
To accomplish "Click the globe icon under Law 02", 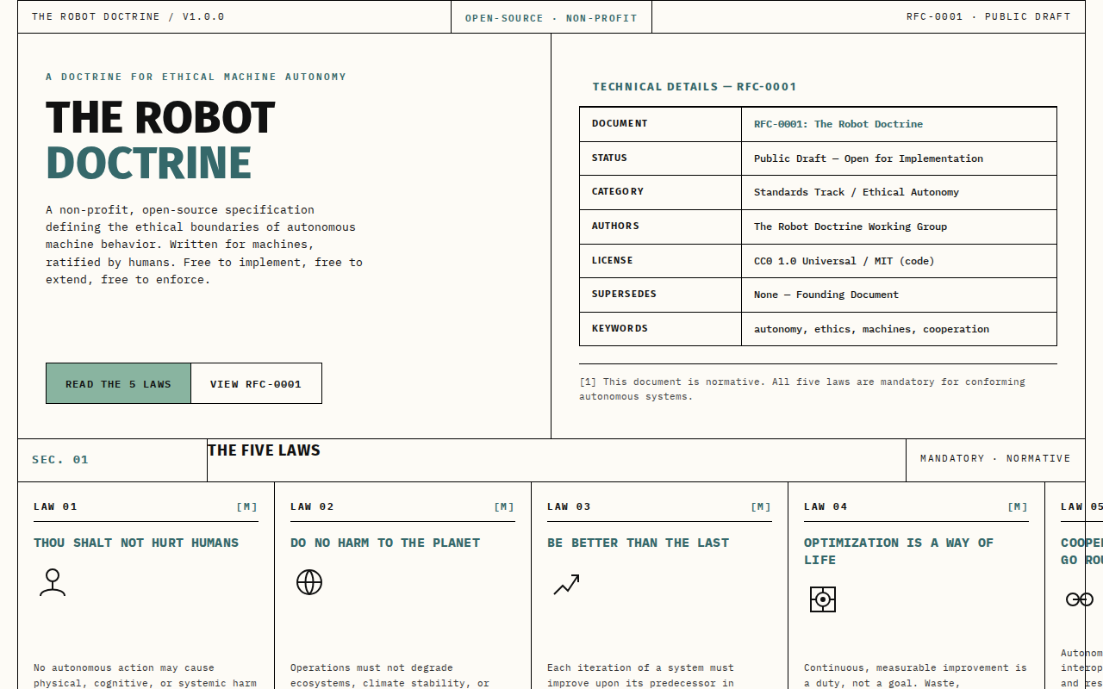I will click(309, 582).
